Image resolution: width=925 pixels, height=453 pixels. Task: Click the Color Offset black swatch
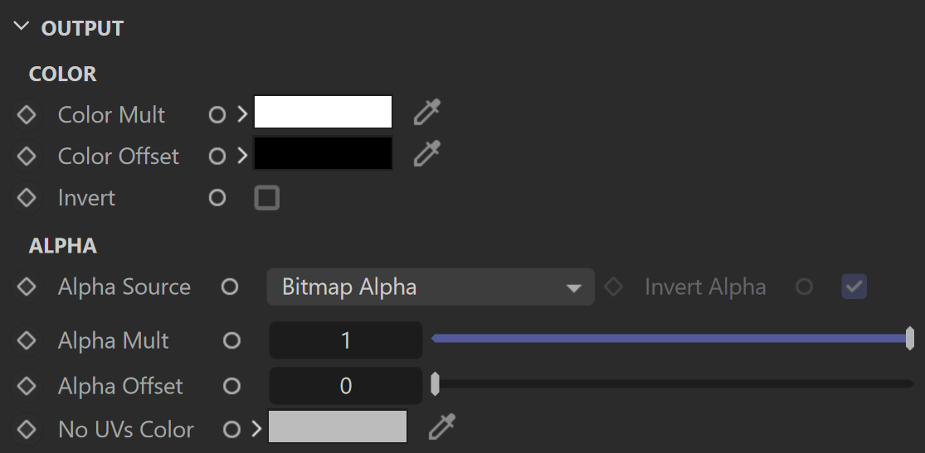click(323, 153)
